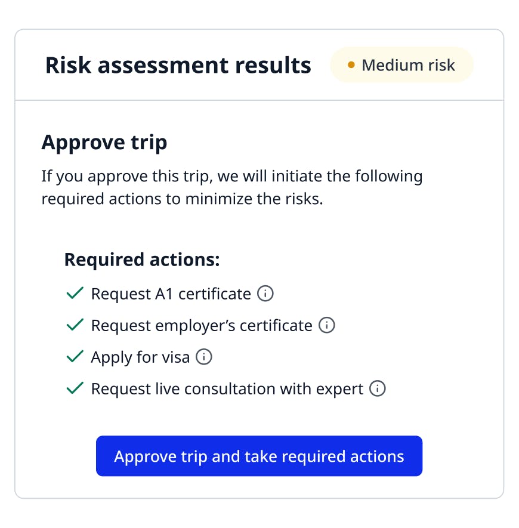This screenshot has height=528, width=519.
Task: Click the divider line below the header
Action: [259, 100]
